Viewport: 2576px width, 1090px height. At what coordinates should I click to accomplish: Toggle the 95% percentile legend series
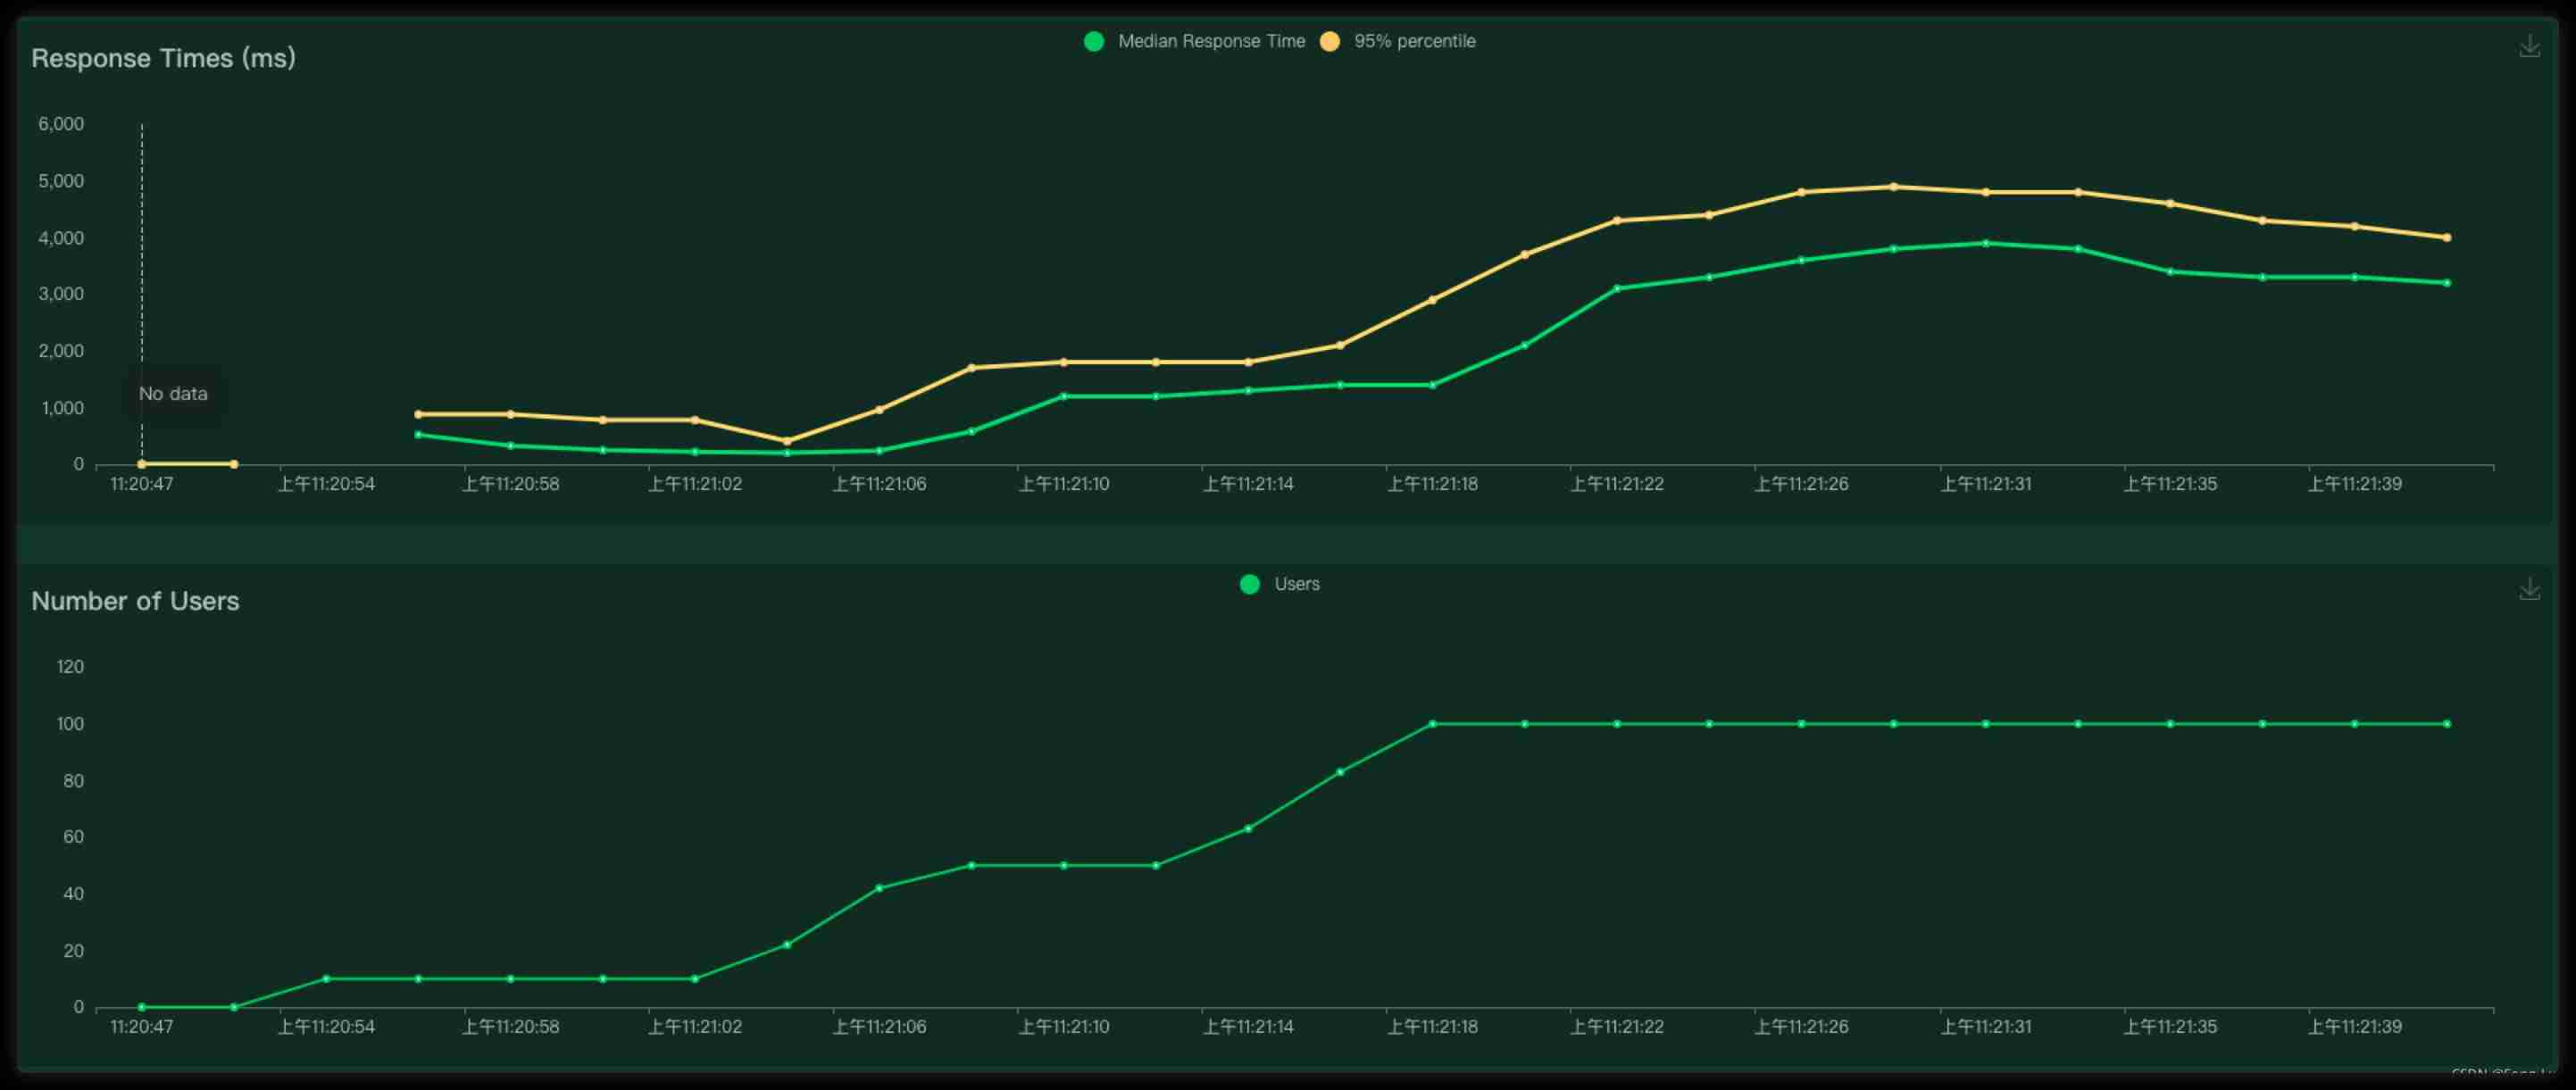point(1398,41)
